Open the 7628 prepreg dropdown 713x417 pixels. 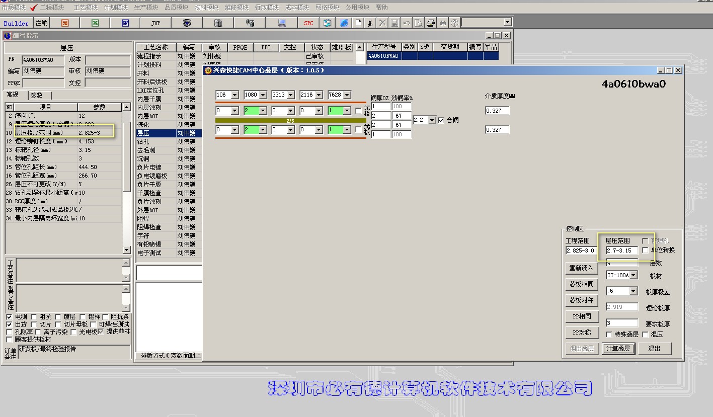pos(347,95)
